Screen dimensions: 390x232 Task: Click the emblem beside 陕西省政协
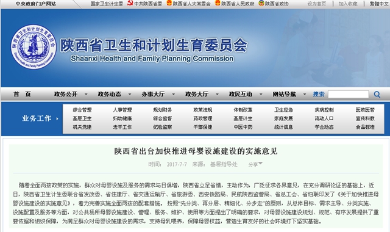261,3
